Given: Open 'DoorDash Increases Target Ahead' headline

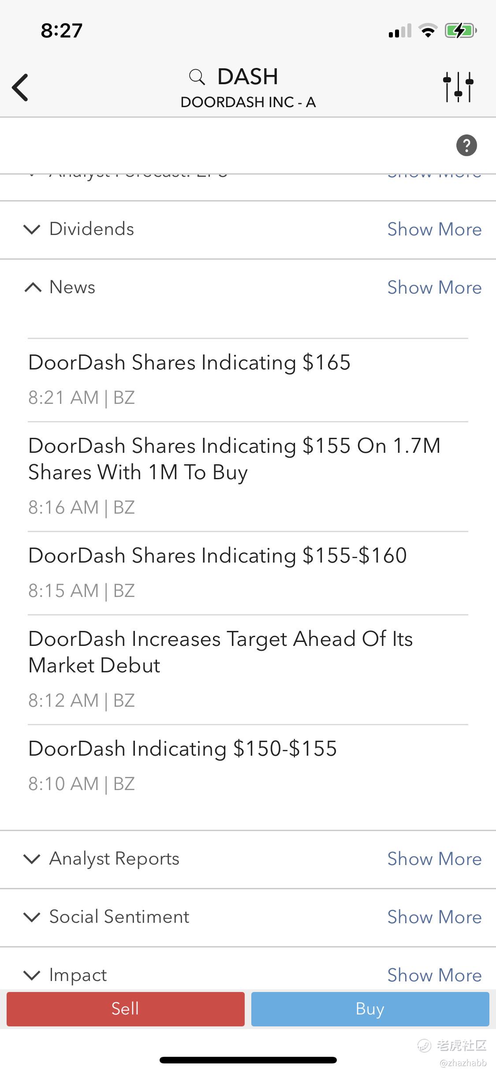Looking at the screenshot, I should click(x=220, y=652).
